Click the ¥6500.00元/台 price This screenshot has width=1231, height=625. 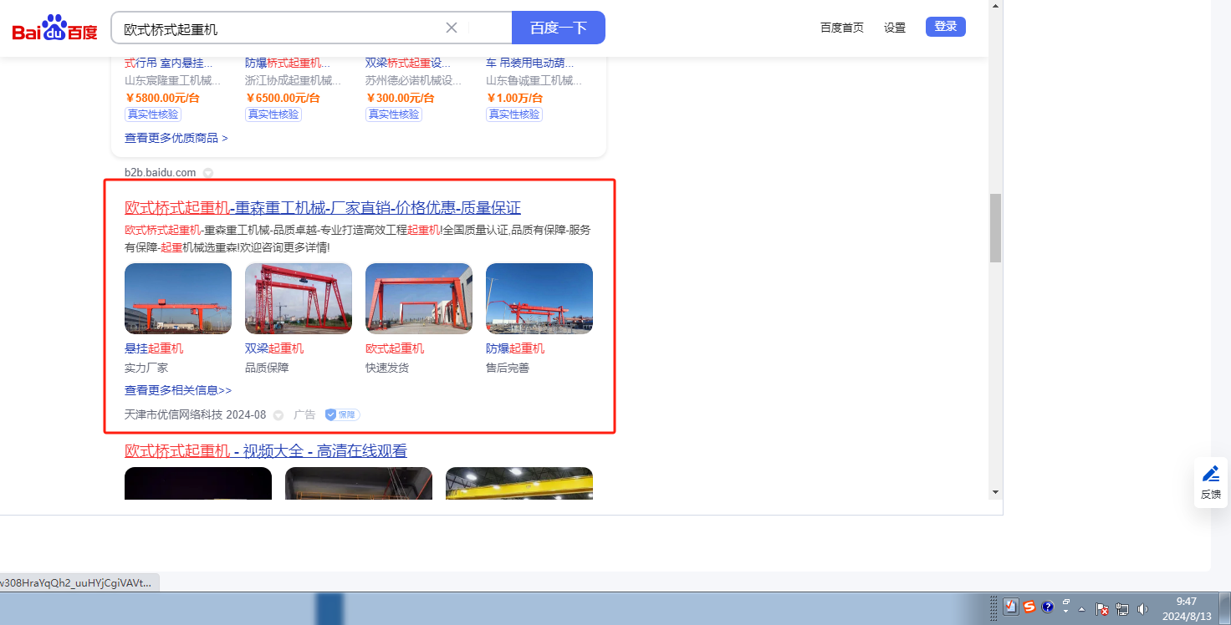click(283, 98)
